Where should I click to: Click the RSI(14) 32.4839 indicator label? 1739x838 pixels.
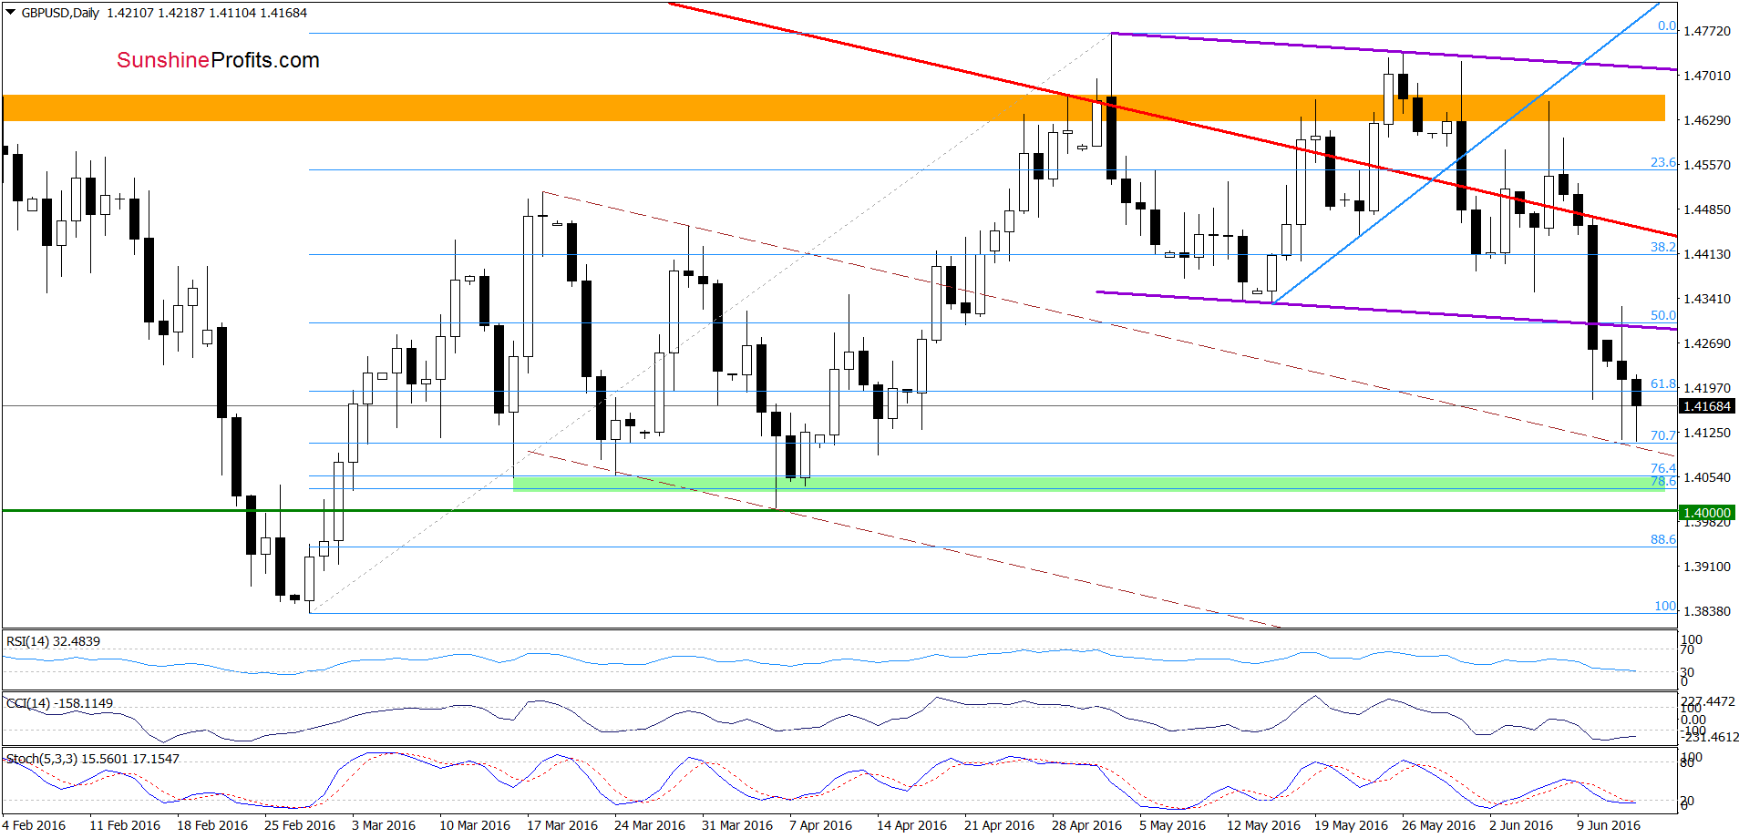53,641
